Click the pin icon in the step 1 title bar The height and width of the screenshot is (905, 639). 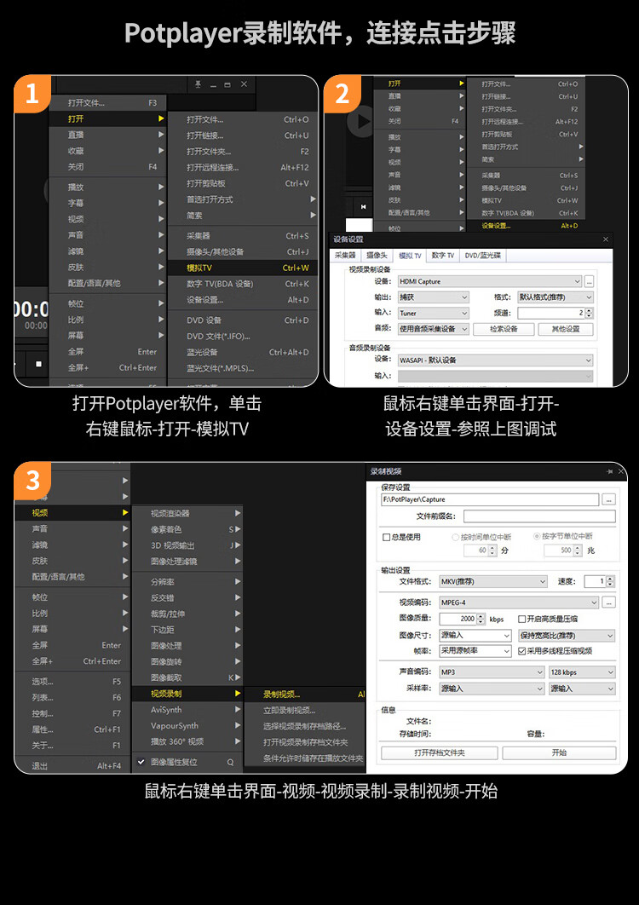coord(198,84)
